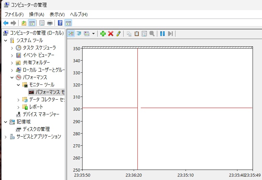Select パフォーマンス モニター tree item

pyautogui.click(x=50, y=92)
